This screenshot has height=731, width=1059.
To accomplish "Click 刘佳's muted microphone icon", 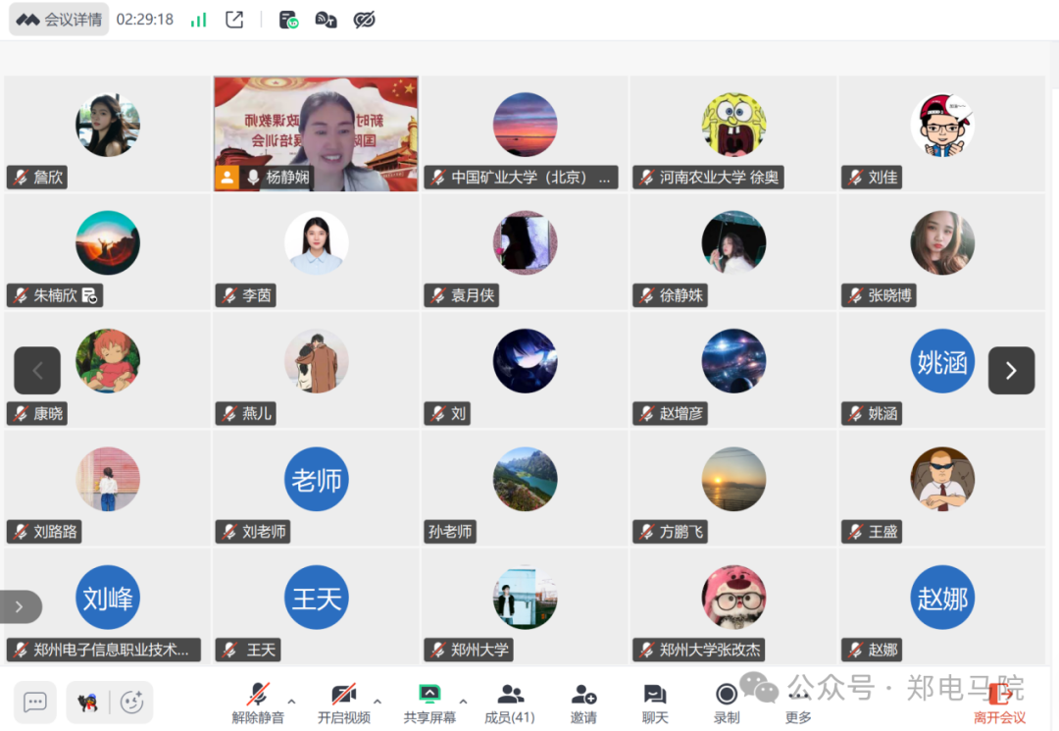I will pyautogui.click(x=855, y=177).
